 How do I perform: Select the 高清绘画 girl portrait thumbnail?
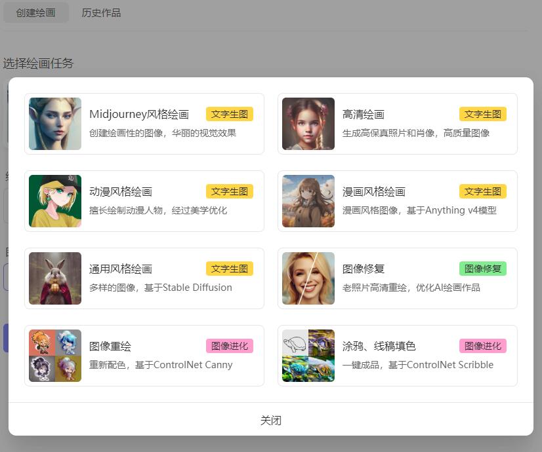(x=308, y=124)
